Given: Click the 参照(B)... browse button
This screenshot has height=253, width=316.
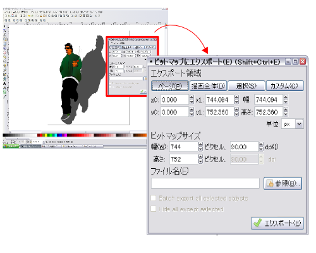Looking at the screenshot, I should click(x=283, y=183).
